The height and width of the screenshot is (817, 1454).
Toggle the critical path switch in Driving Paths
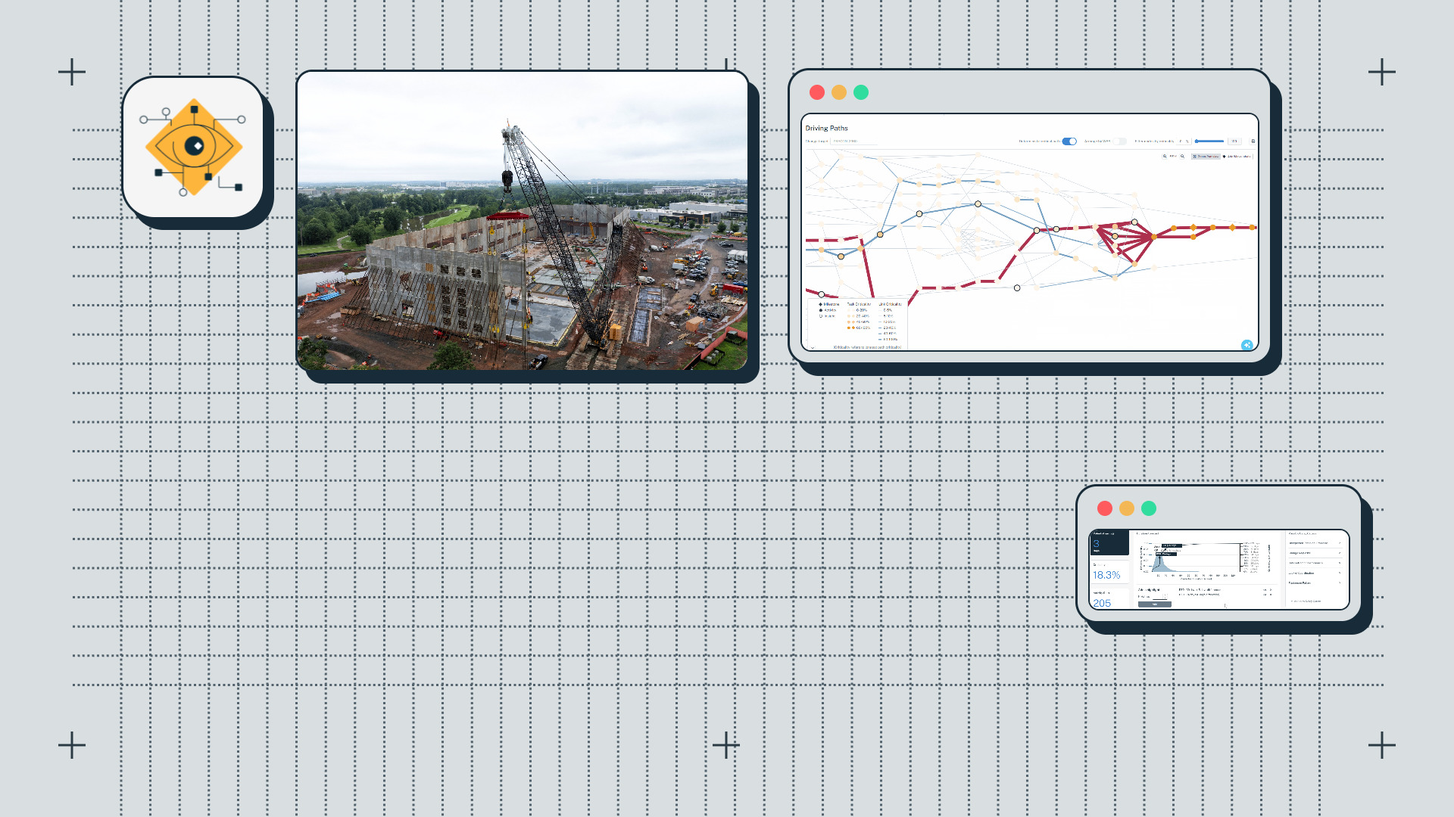(x=1069, y=141)
